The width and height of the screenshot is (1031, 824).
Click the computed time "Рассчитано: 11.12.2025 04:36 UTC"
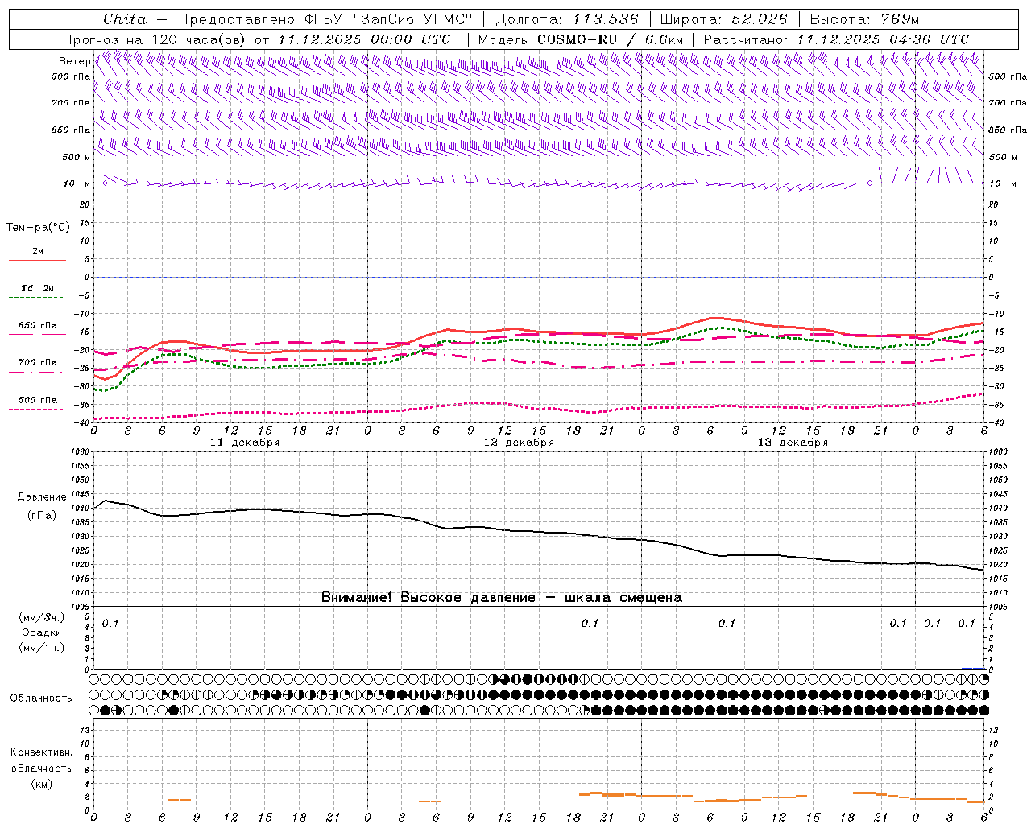pyautogui.click(x=836, y=39)
